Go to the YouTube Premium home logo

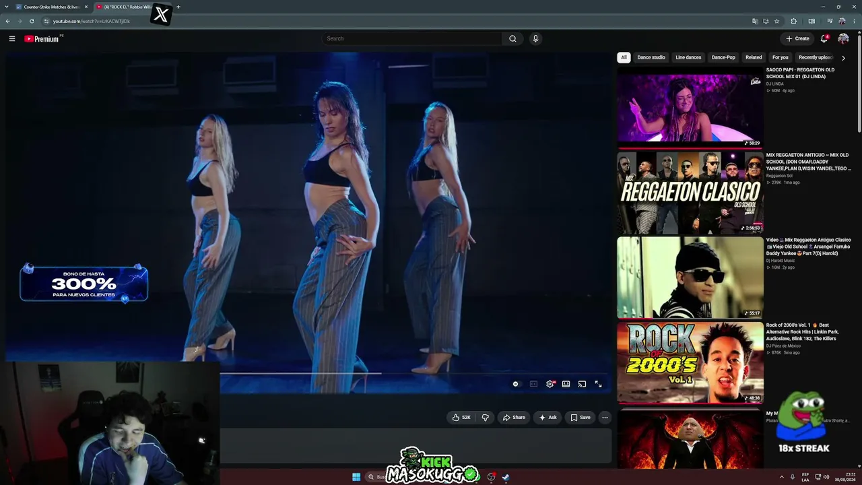43,38
